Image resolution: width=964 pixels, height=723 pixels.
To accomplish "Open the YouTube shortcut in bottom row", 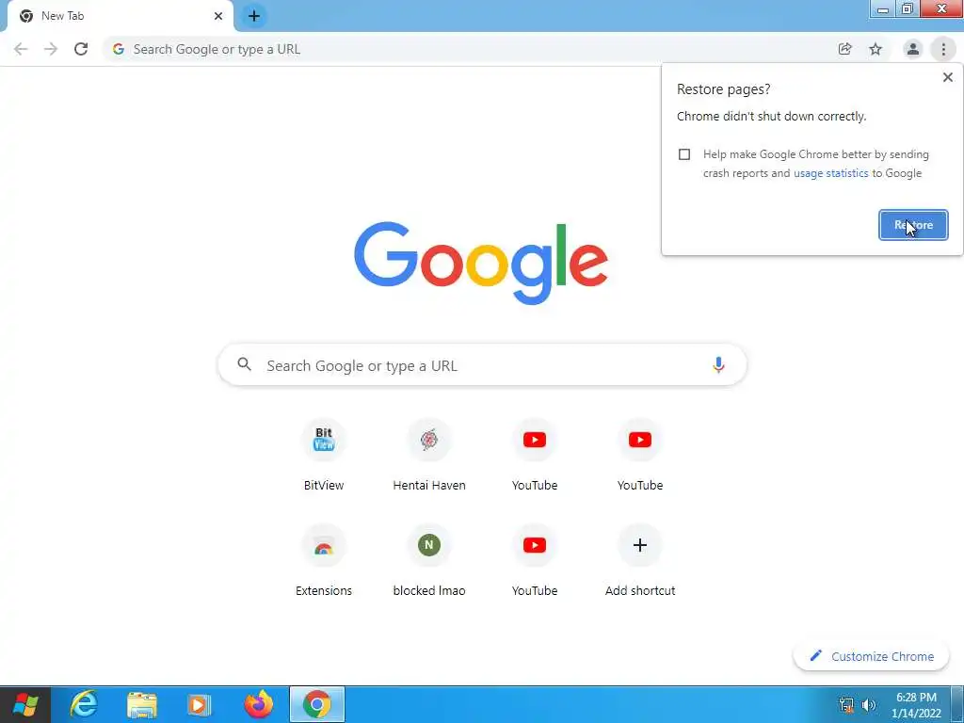I will click(535, 561).
